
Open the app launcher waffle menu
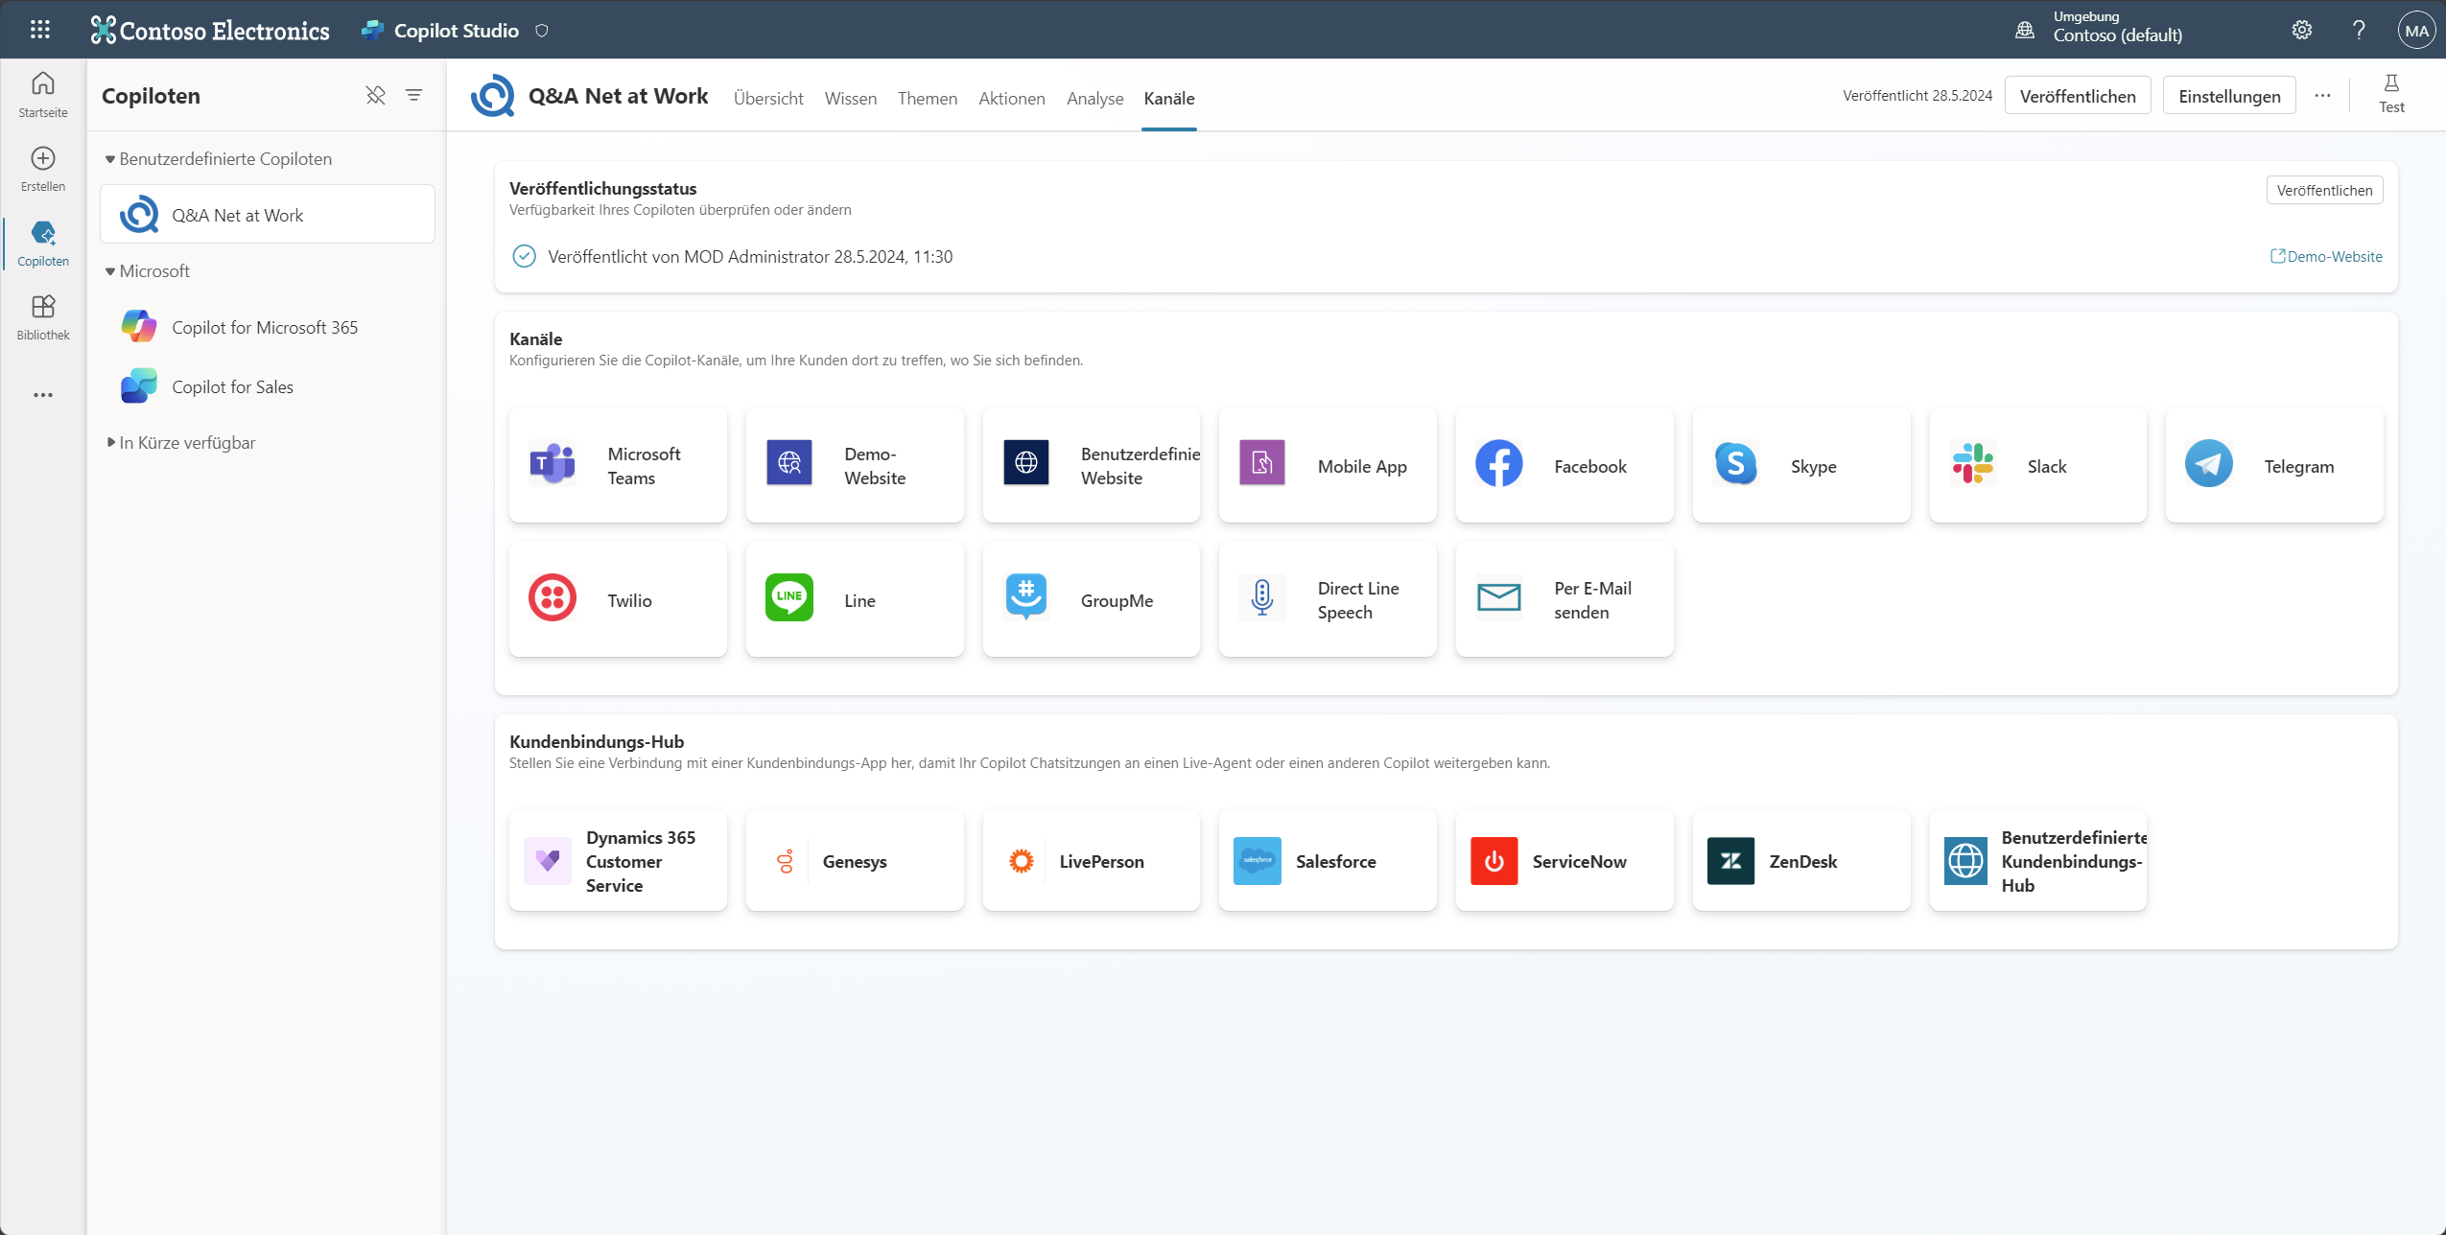pos(39,30)
